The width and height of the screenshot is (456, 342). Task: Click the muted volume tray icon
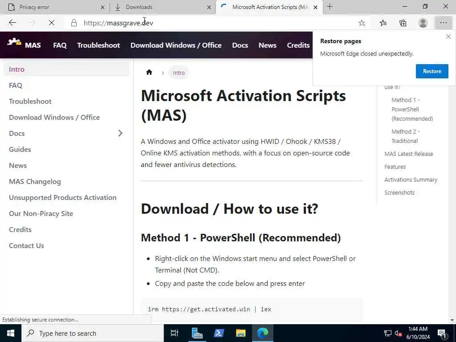398,333
